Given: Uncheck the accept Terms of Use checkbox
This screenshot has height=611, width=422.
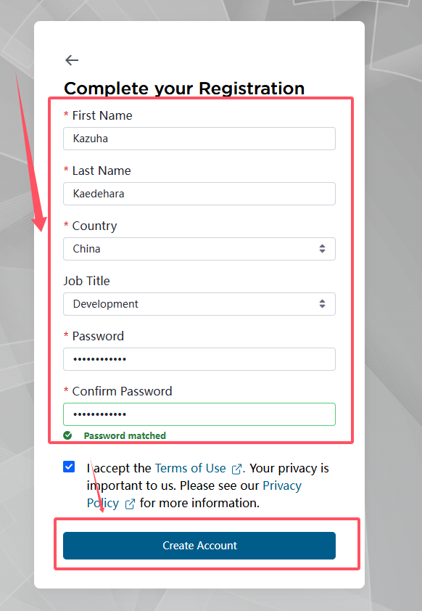Looking at the screenshot, I should (69, 467).
